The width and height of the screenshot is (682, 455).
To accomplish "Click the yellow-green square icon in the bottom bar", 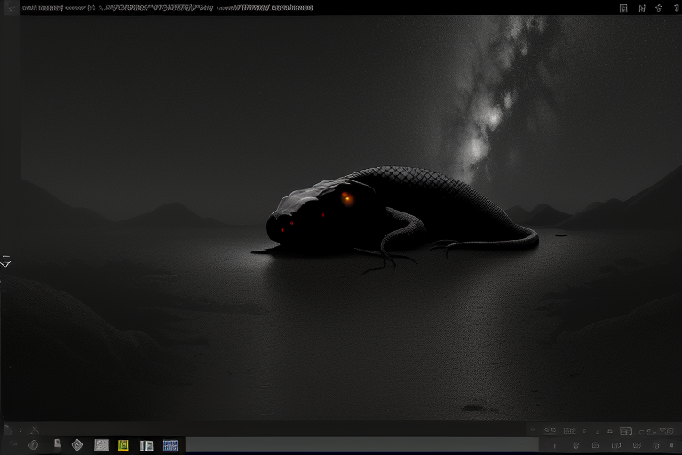I will tap(123, 445).
